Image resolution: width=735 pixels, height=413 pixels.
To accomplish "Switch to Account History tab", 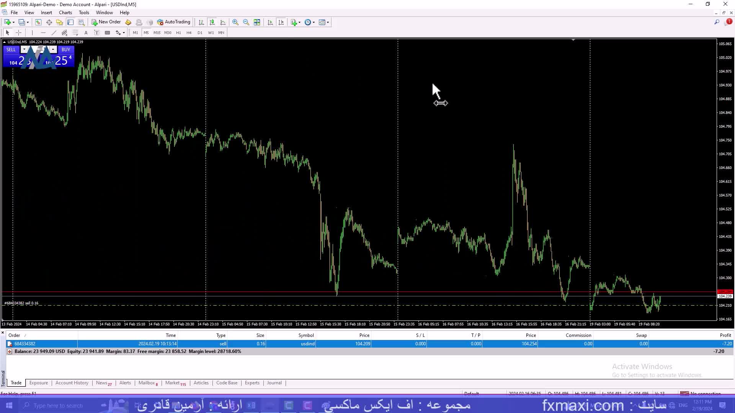I will pos(72,383).
